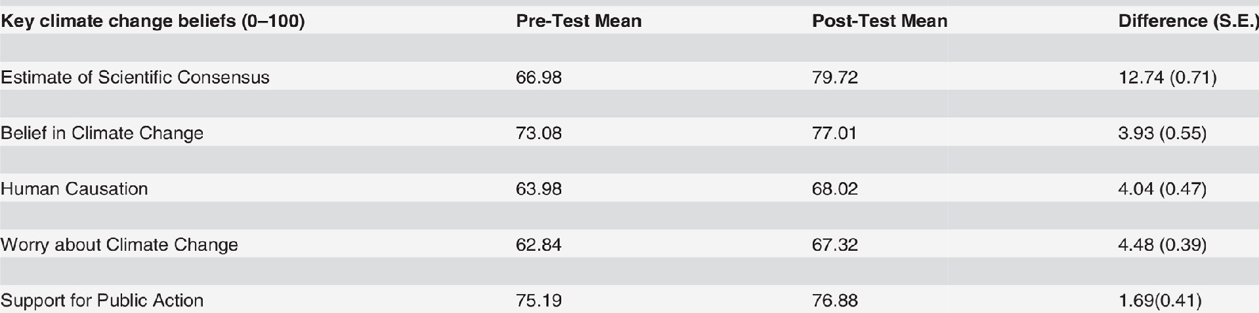Select the 'Estimate of Scientific Consensus' row label

click(135, 77)
